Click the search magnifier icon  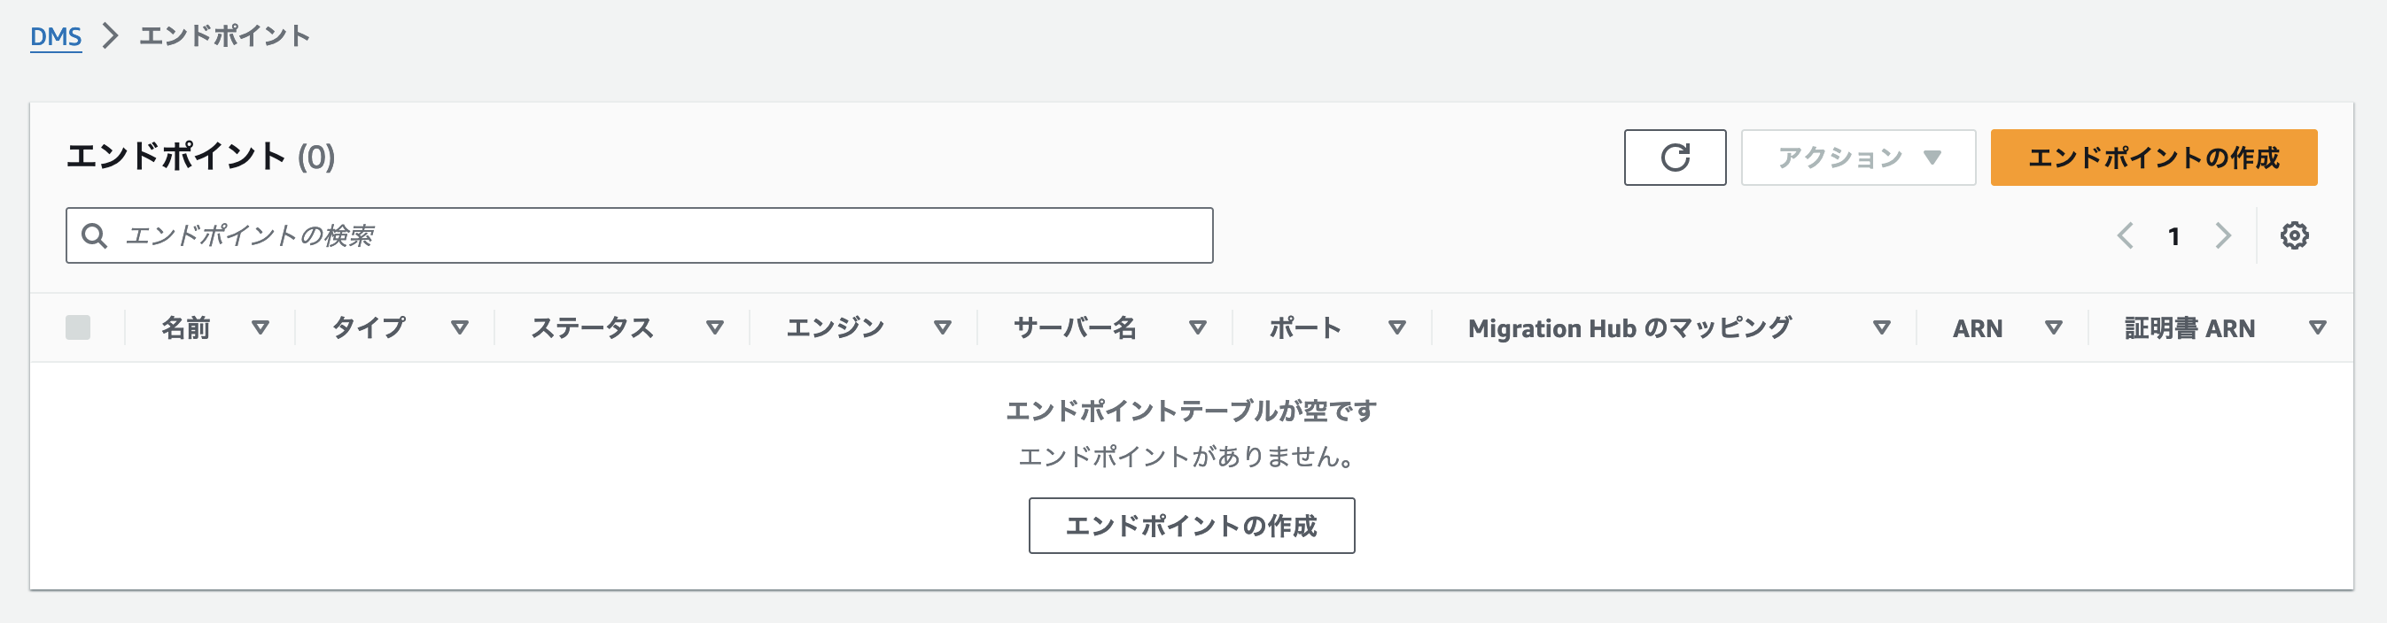pyautogui.click(x=95, y=235)
